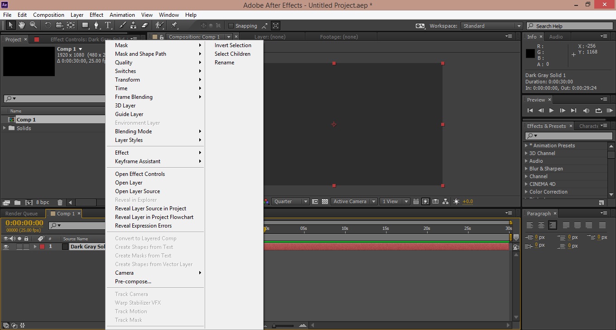Screen dimensions: 616x330
Task: Open the Workspace Standard dropdown
Action: pyautogui.click(x=492, y=26)
